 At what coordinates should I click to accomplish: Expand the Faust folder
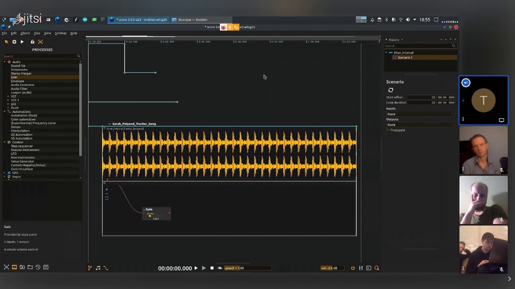[x=8, y=108]
